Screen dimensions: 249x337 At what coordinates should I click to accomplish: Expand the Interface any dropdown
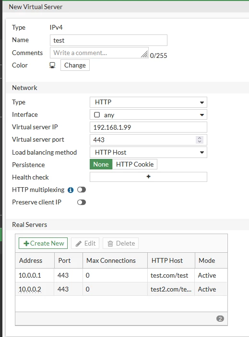pos(148,115)
